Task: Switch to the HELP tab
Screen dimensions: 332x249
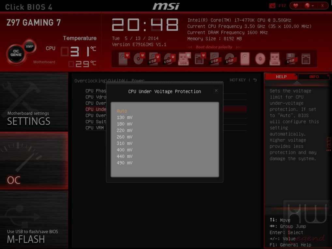Action: pos(281,77)
